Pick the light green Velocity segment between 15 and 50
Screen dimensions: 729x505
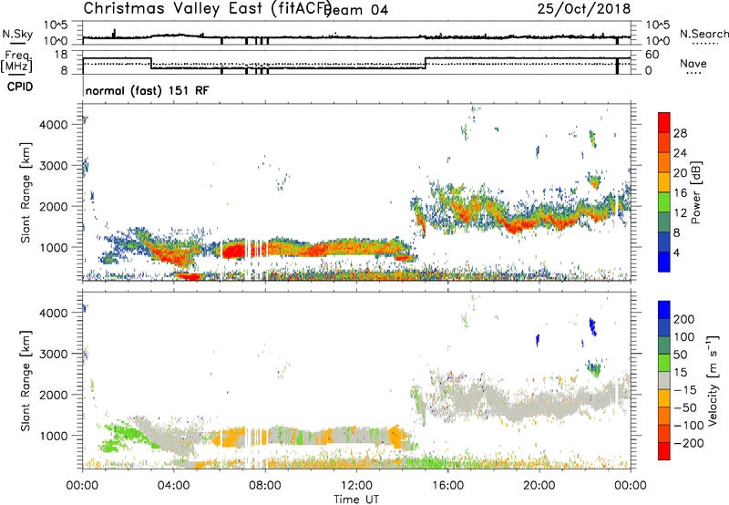coord(664,363)
